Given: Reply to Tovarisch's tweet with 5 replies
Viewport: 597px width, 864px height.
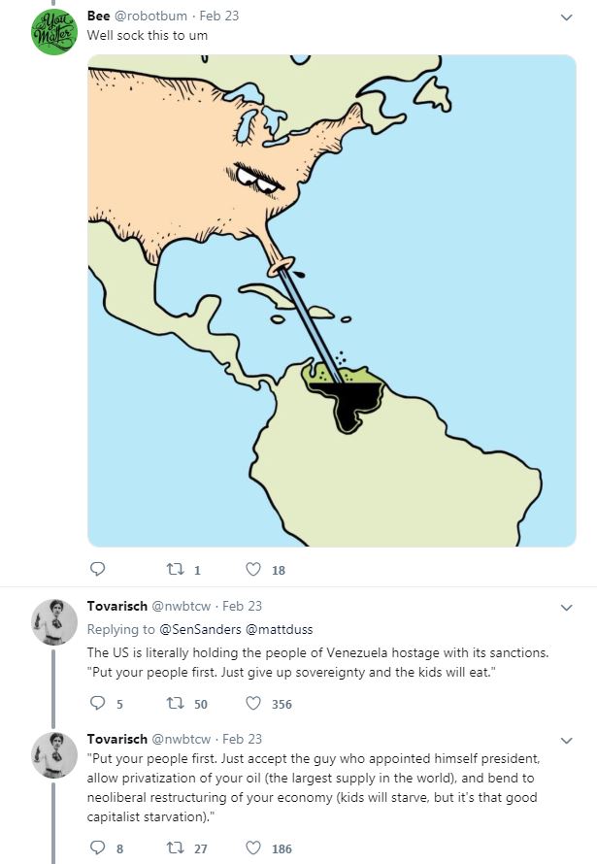Looking at the screenshot, I should pos(97,703).
